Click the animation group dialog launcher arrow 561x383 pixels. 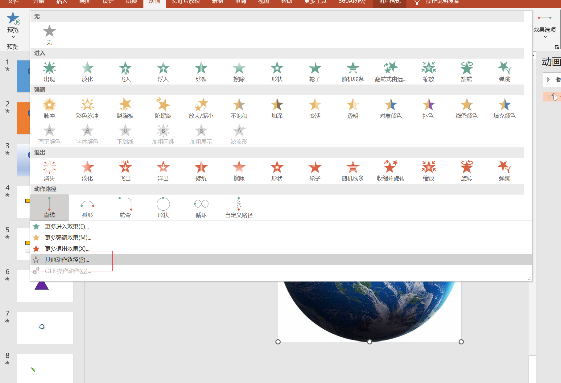557,47
